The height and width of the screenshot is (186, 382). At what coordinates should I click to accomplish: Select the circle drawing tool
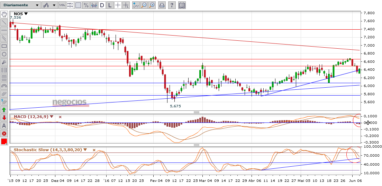coord(4,54)
